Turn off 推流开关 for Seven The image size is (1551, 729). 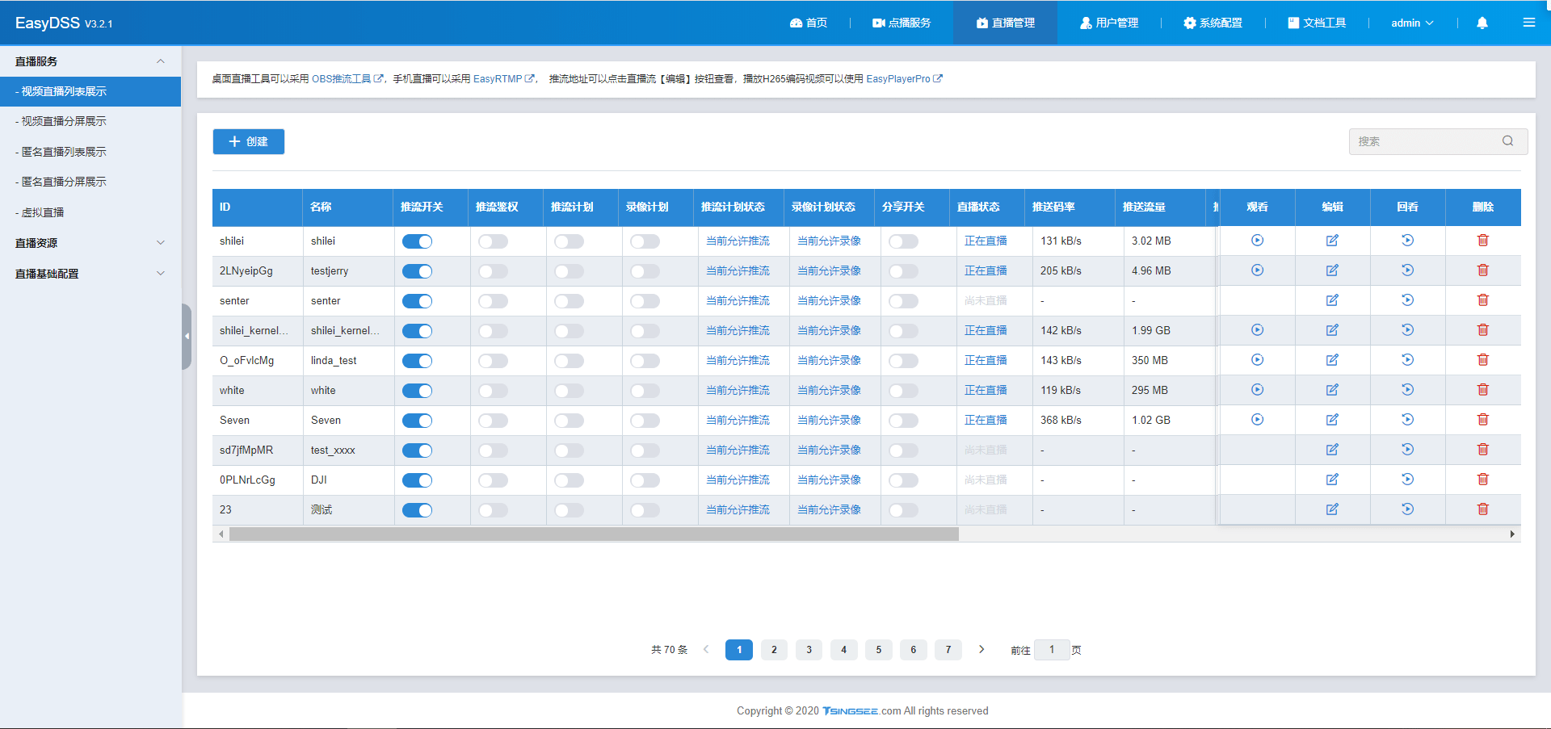(x=418, y=421)
